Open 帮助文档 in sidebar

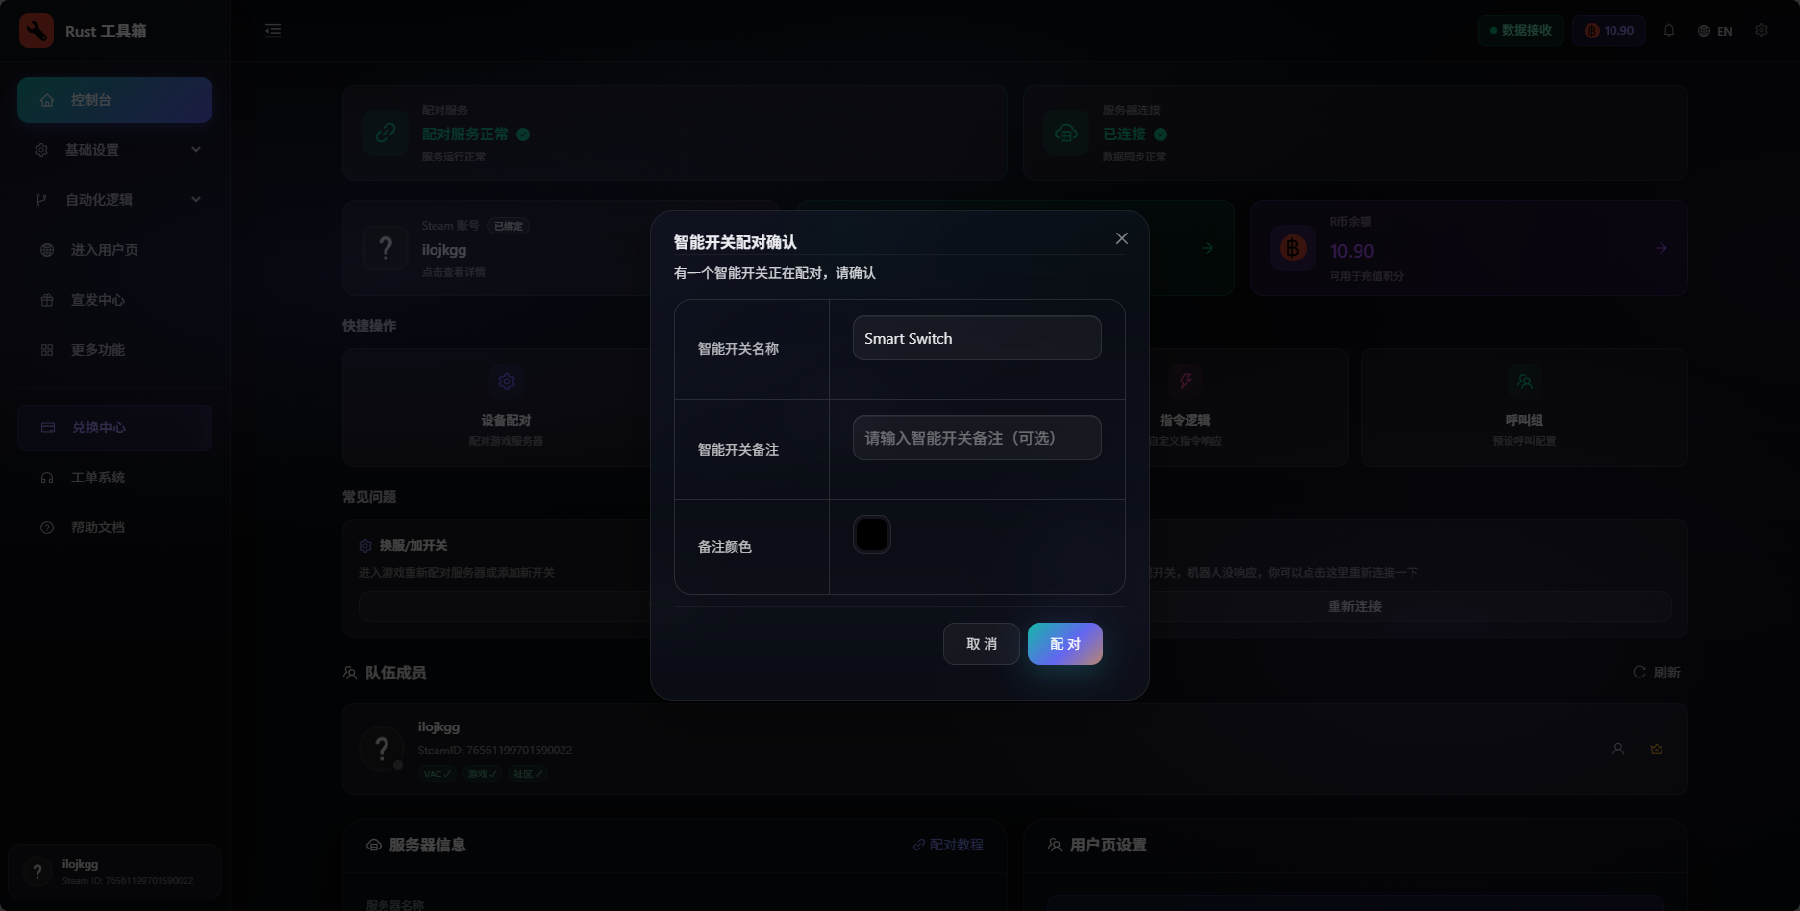pos(114,528)
